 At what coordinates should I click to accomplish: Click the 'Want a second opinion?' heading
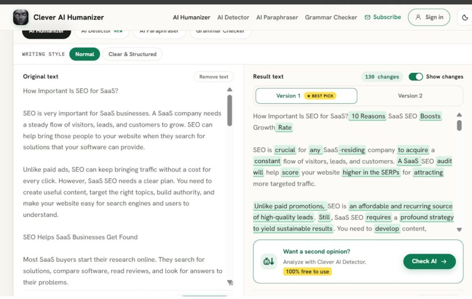[x=316, y=252]
